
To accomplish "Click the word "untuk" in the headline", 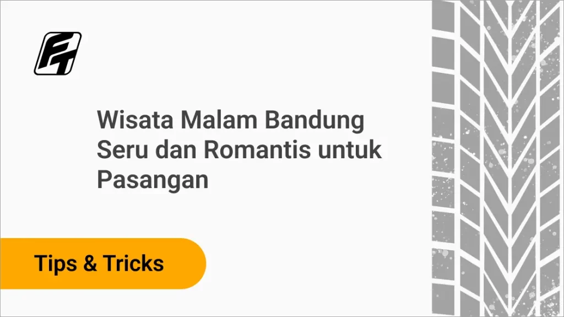I will pos(350,149).
